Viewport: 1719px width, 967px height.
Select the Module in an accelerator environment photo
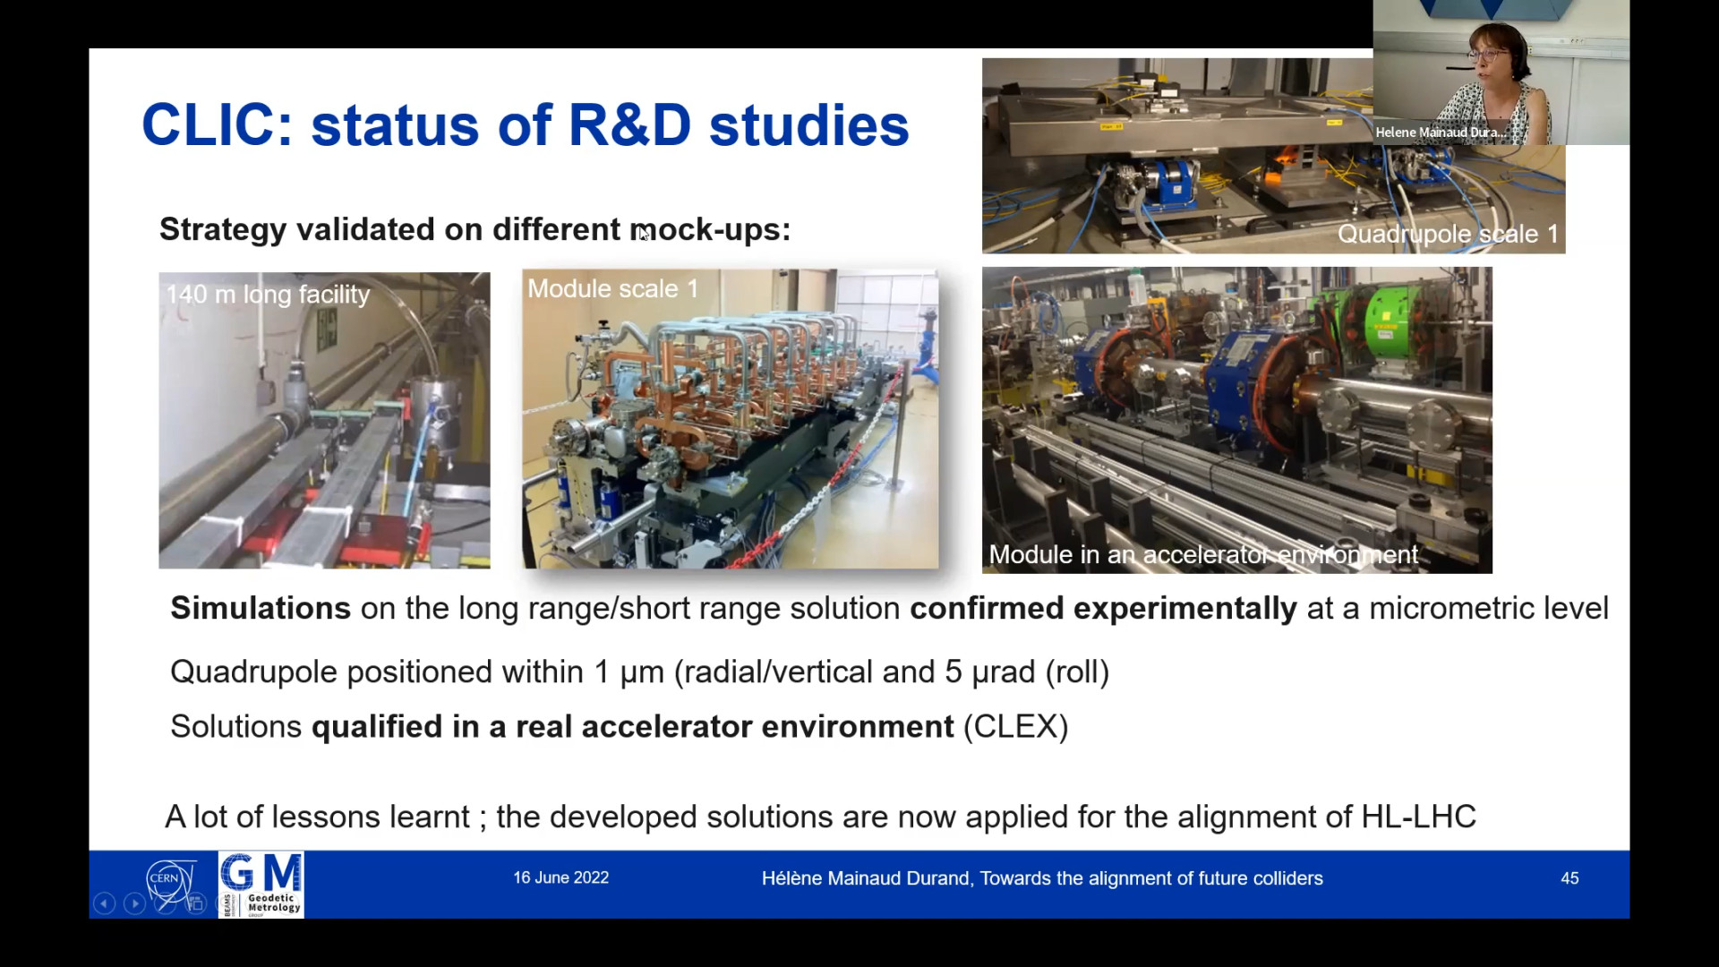click(x=1236, y=420)
